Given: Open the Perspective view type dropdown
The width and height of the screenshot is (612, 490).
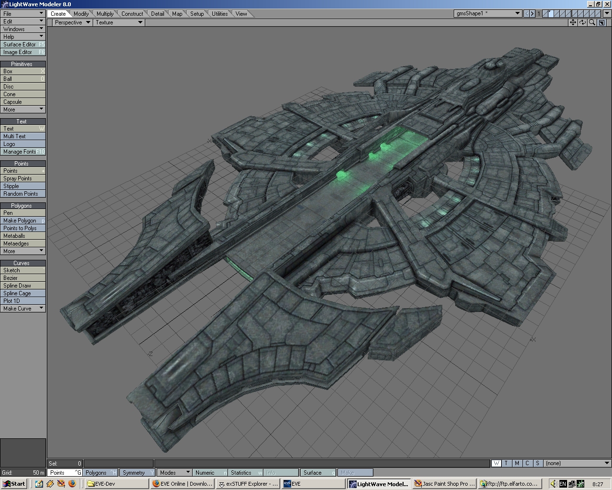Looking at the screenshot, I should click(x=72, y=22).
